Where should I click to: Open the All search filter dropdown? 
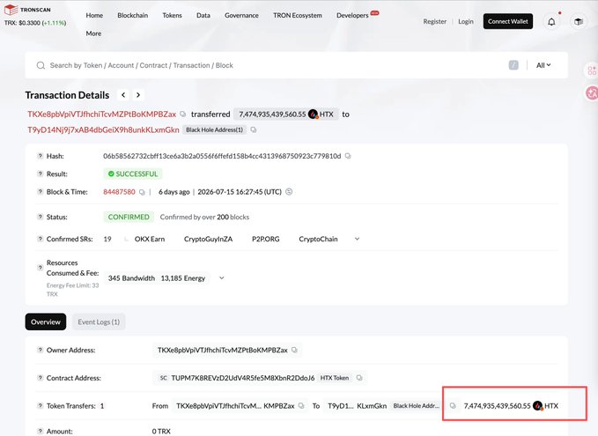tap(543, 65)
